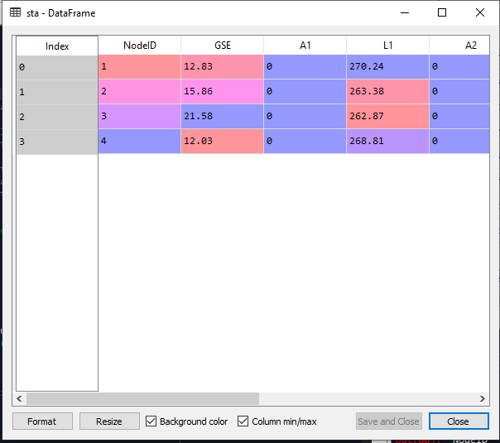Select the GSE column header
The height and width of the screenshot is (443, 500).
222,46
